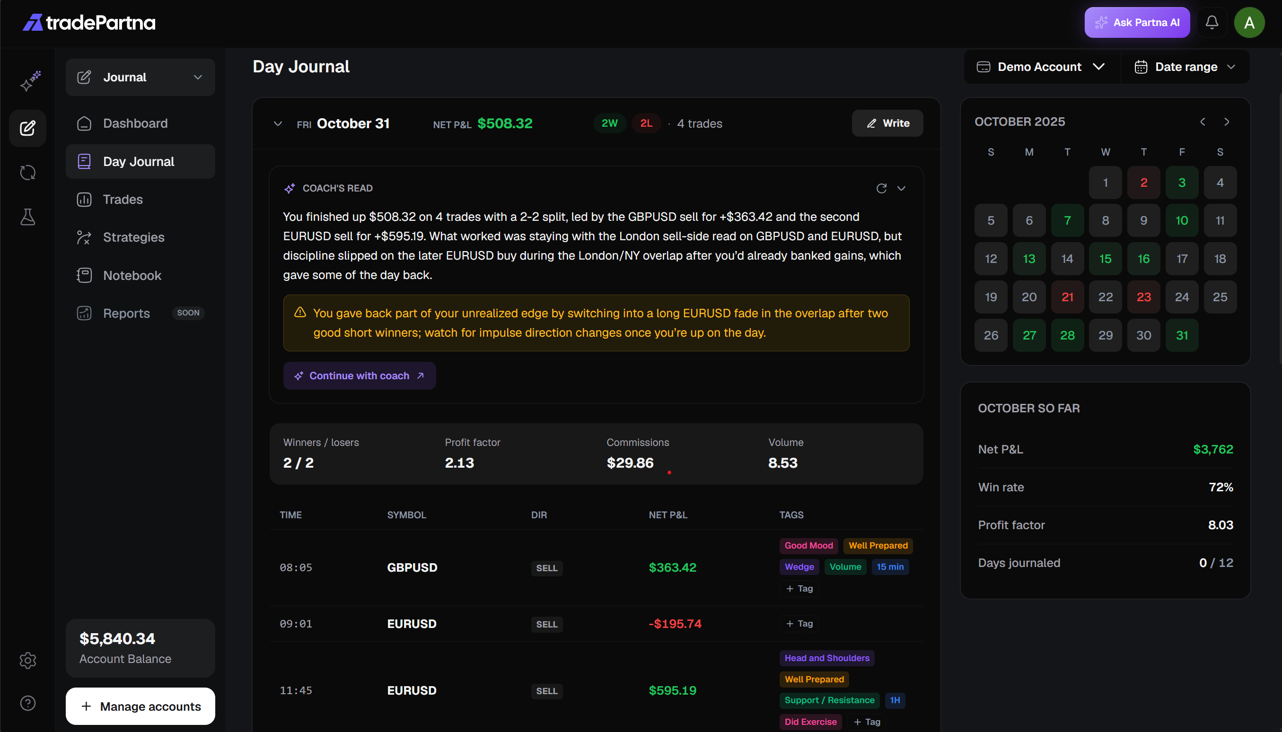Click the GBPUSD symbol in trade row
The image size is (1282, 732).
(x=412, y=567)
